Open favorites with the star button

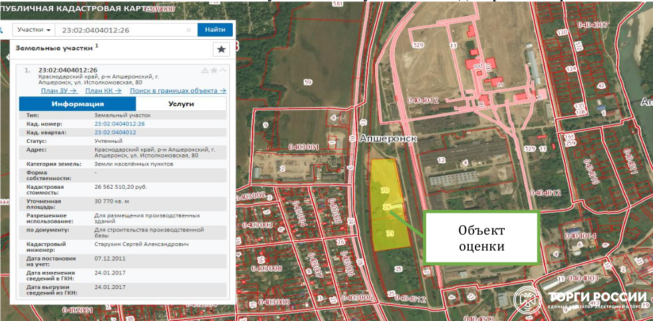point(221,49)
